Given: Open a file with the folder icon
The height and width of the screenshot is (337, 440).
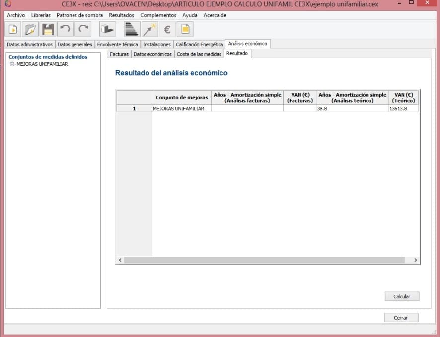Looking at the screenshot, I should pyautogui.click(x=30, y=30).
